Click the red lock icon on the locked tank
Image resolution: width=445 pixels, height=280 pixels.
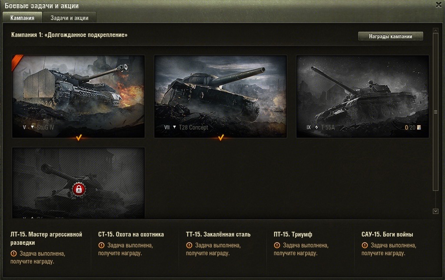pos(78,188)
